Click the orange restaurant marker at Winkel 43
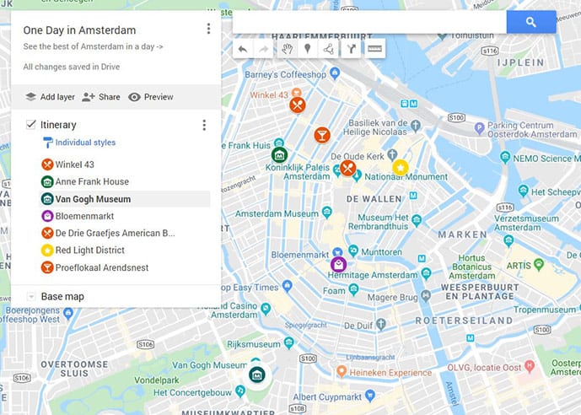The image size is (581, 415). coord(298,105)
